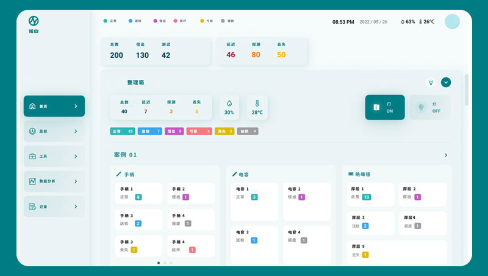Expand the 监控 sidebar item chevron
The image size is (488, 276).
pyautogui.click(x=76, y=131)
